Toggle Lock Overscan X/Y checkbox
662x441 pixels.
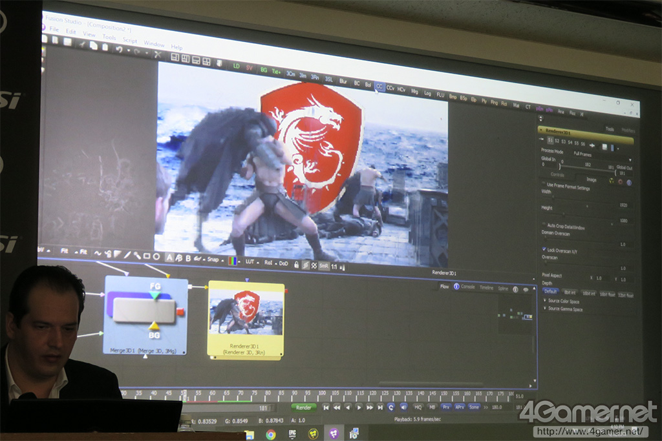pyautogui.click(x=544, y=249)
